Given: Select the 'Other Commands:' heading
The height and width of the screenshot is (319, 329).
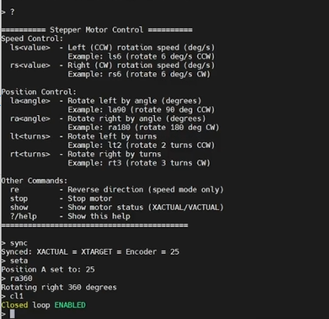Looking at the screenshot, I should click(34, 181).
